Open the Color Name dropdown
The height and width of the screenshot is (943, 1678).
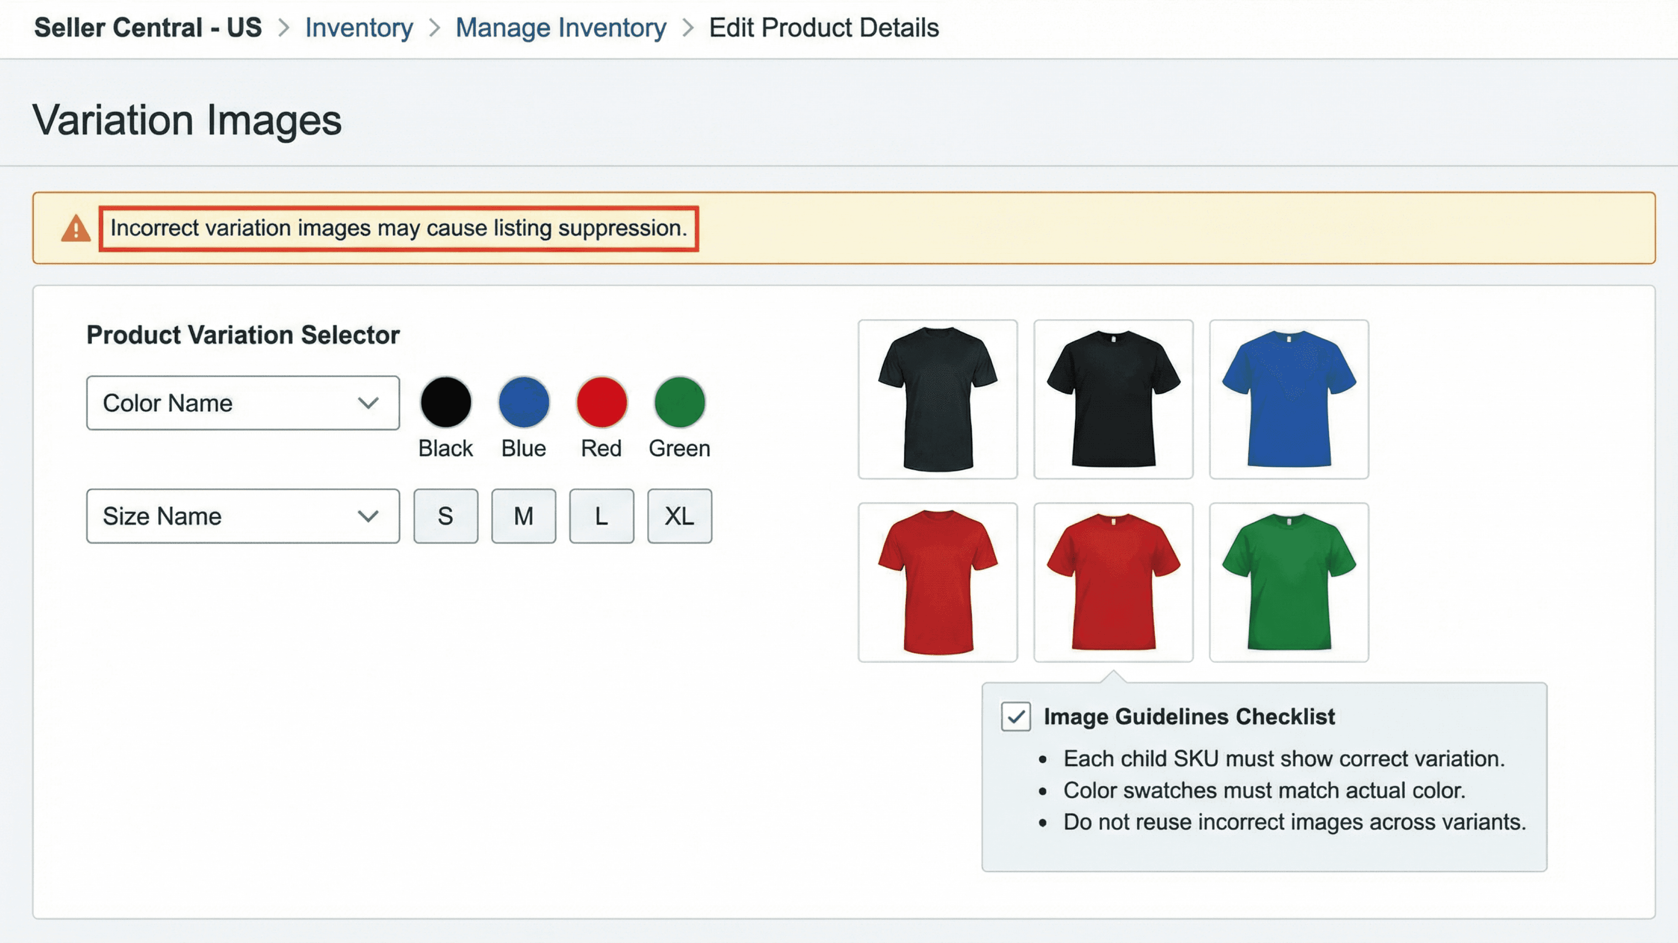[x=243, y=403]
